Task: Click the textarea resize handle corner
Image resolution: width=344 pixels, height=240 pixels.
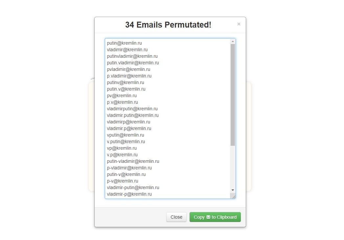Action: click(234, 196)
